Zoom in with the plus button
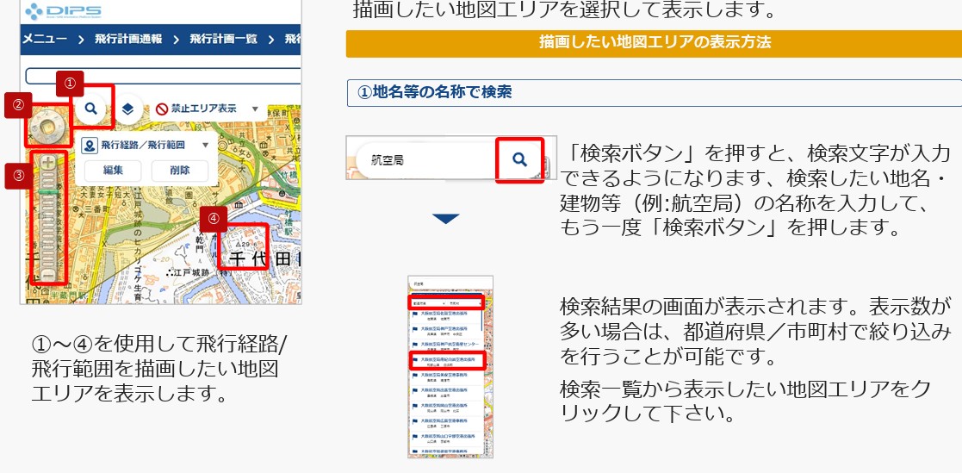Image resolution: width=962 pixels, height=473 pixels. [x=49, y=161]
